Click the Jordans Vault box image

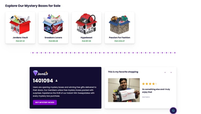(20, 24)
